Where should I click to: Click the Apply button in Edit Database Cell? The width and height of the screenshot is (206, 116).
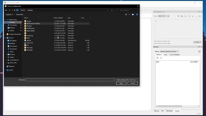[197, 42]
